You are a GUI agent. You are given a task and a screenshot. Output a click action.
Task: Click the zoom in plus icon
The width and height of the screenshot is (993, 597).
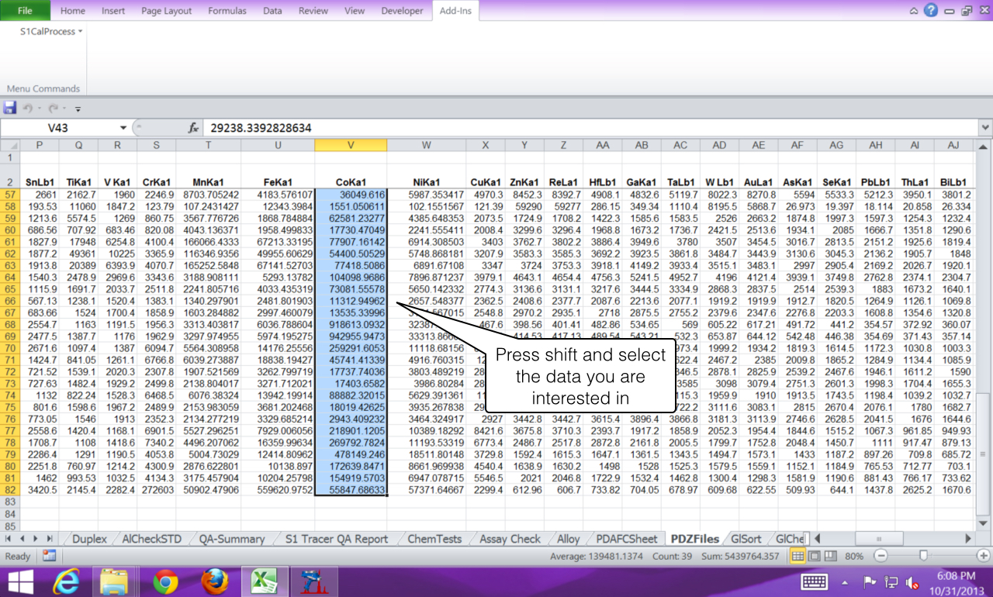[983, 556]
